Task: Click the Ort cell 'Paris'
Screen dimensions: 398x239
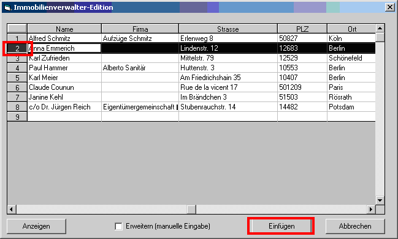Action: tap(351, 87)
